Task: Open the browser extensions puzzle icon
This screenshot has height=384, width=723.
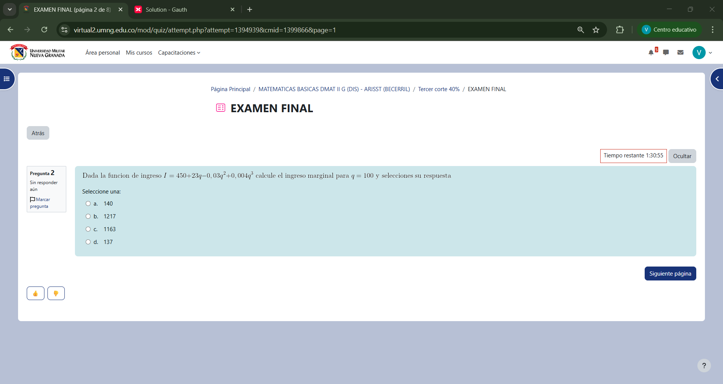Action: coord(620,30)
